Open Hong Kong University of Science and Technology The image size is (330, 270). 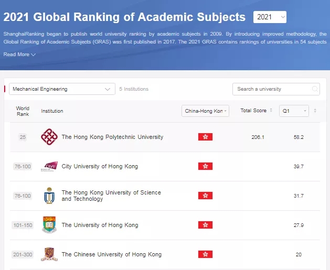(111, 196)
